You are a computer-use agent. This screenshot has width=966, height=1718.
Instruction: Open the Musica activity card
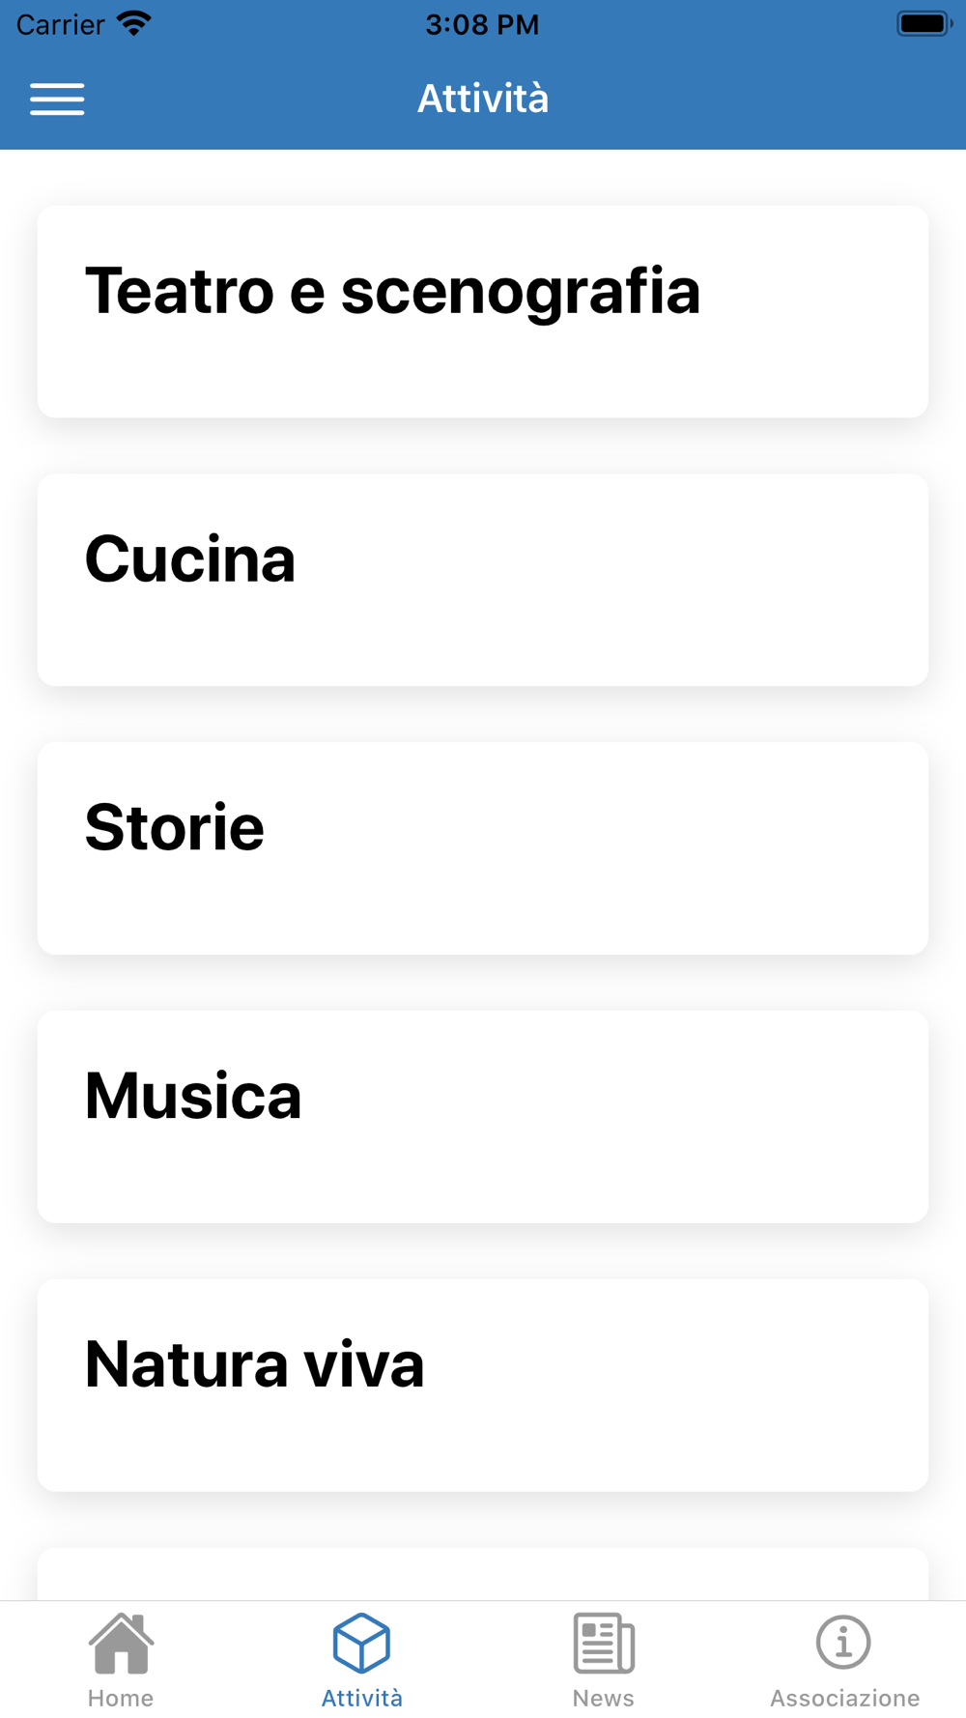tap(483, 1117)
